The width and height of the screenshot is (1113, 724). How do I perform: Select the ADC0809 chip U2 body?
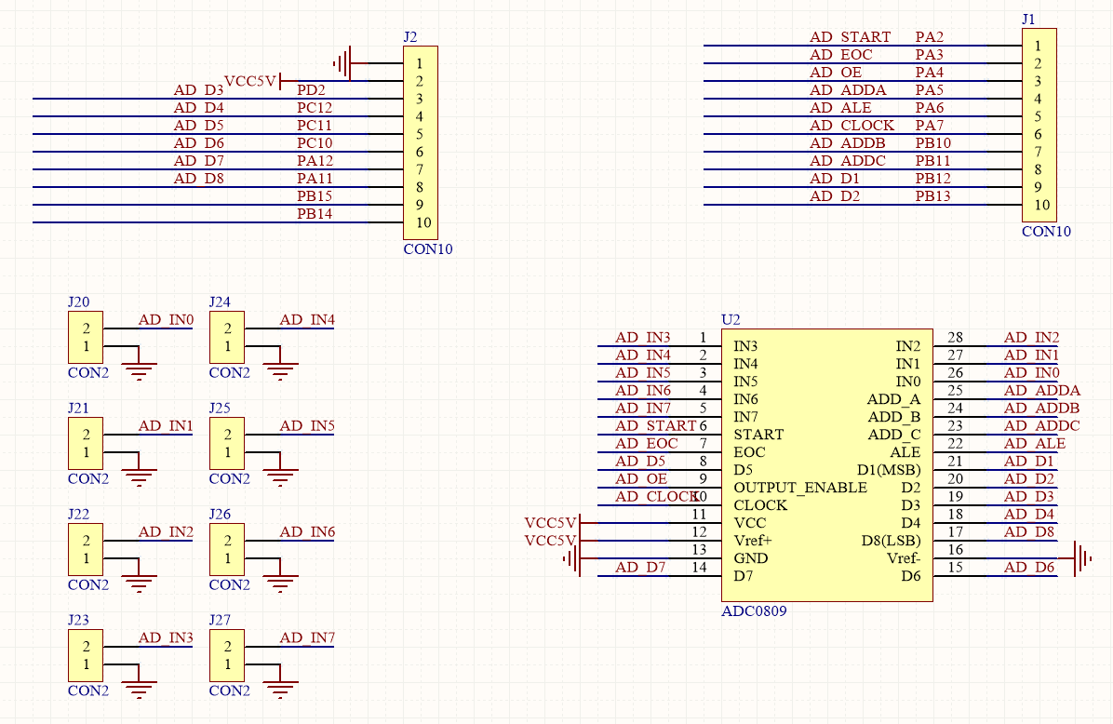coord(826,465)
